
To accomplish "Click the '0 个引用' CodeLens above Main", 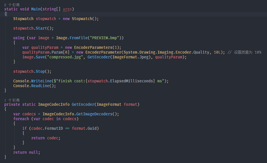I will 12,5.
